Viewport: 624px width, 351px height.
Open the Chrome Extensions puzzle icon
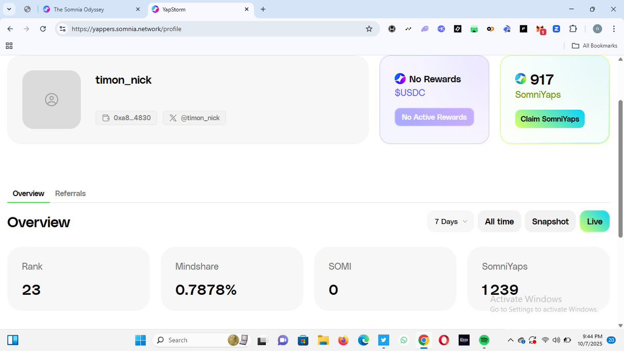[573, 29]
